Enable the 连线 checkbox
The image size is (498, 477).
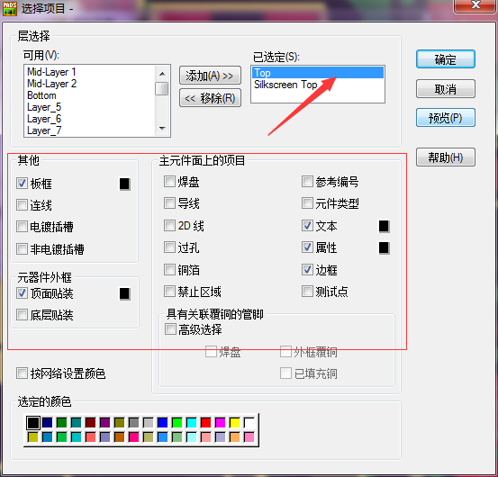(22, 205)
